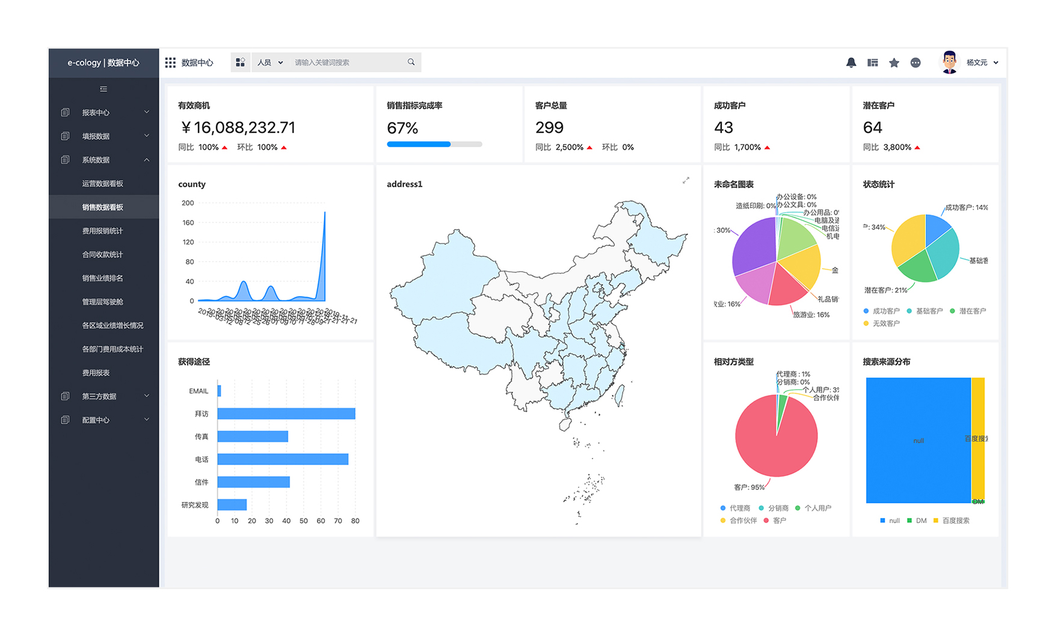Viewport: 1055px width, 636px height.
Task: Click the list layout icon in header
Action: click(x=872, y=63)
